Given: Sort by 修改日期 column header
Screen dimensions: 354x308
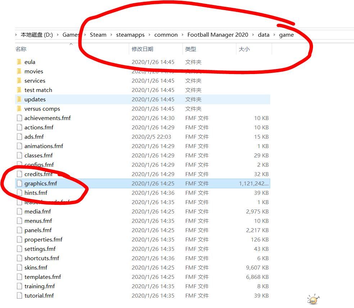Looking at the screenshot, I should coord(142,49).
